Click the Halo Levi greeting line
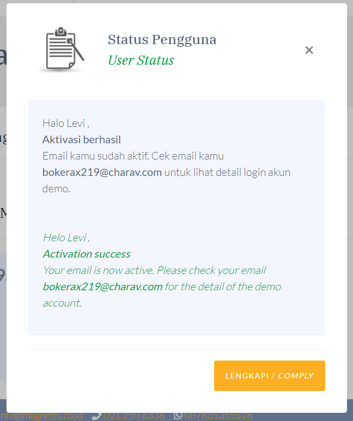 [x=66, y=124]
